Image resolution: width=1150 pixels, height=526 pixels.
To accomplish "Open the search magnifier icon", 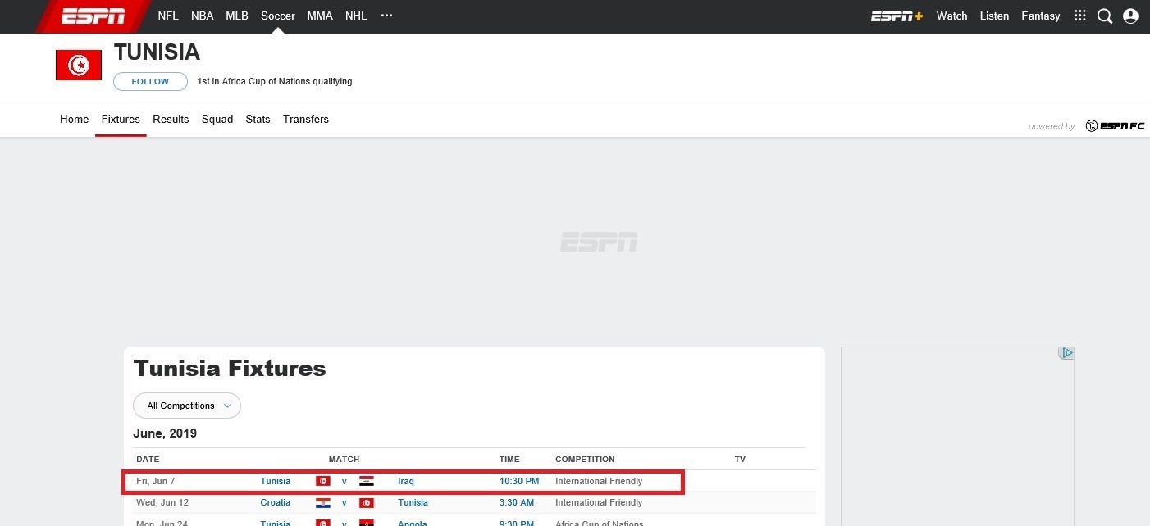I will [x=1105, y=16].
